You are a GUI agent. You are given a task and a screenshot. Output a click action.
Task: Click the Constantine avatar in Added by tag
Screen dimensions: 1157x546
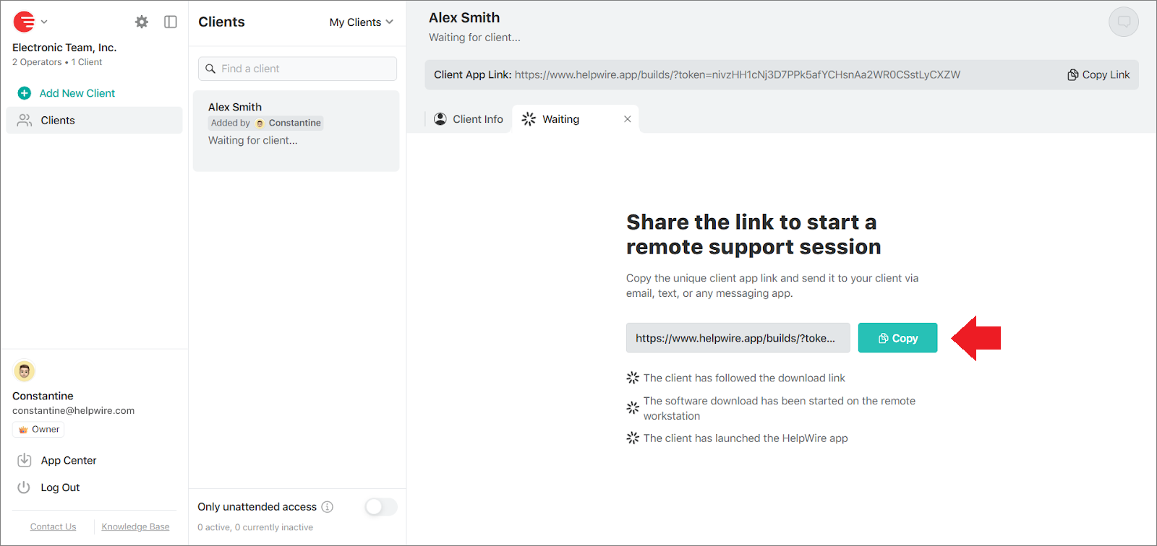260,123
